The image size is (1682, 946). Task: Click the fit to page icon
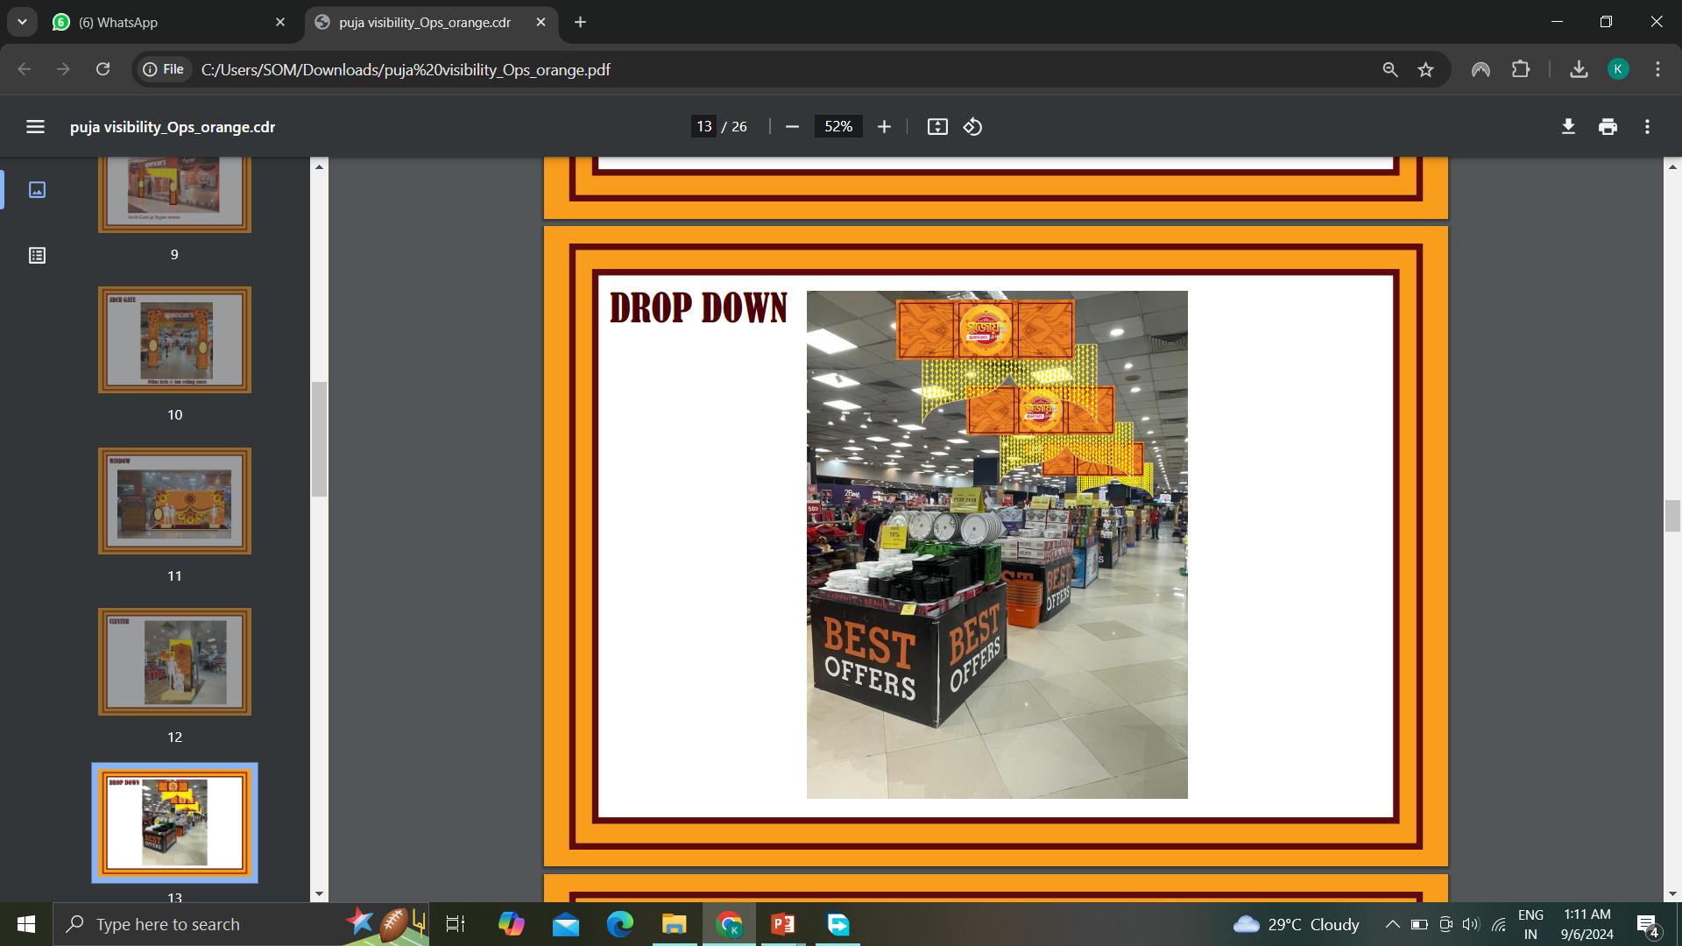click(937, 127)
